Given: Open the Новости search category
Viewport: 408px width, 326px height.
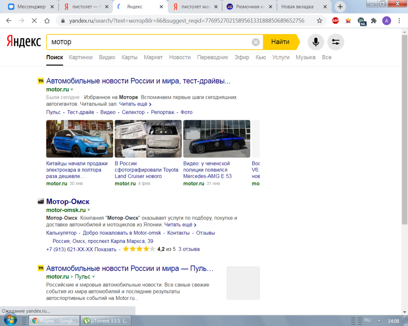Looking at the screenshot, I should 180,57.
